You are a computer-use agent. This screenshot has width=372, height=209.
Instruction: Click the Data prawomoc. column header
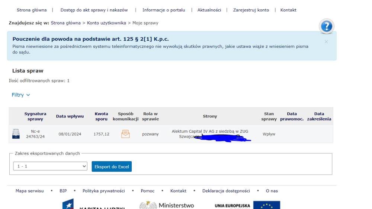coord(292,116)
